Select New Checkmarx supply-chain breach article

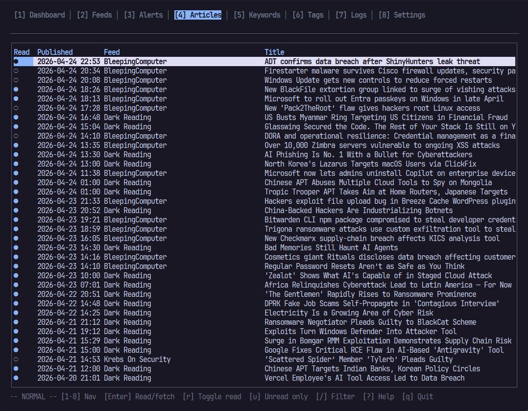click(x=264, y=239)
